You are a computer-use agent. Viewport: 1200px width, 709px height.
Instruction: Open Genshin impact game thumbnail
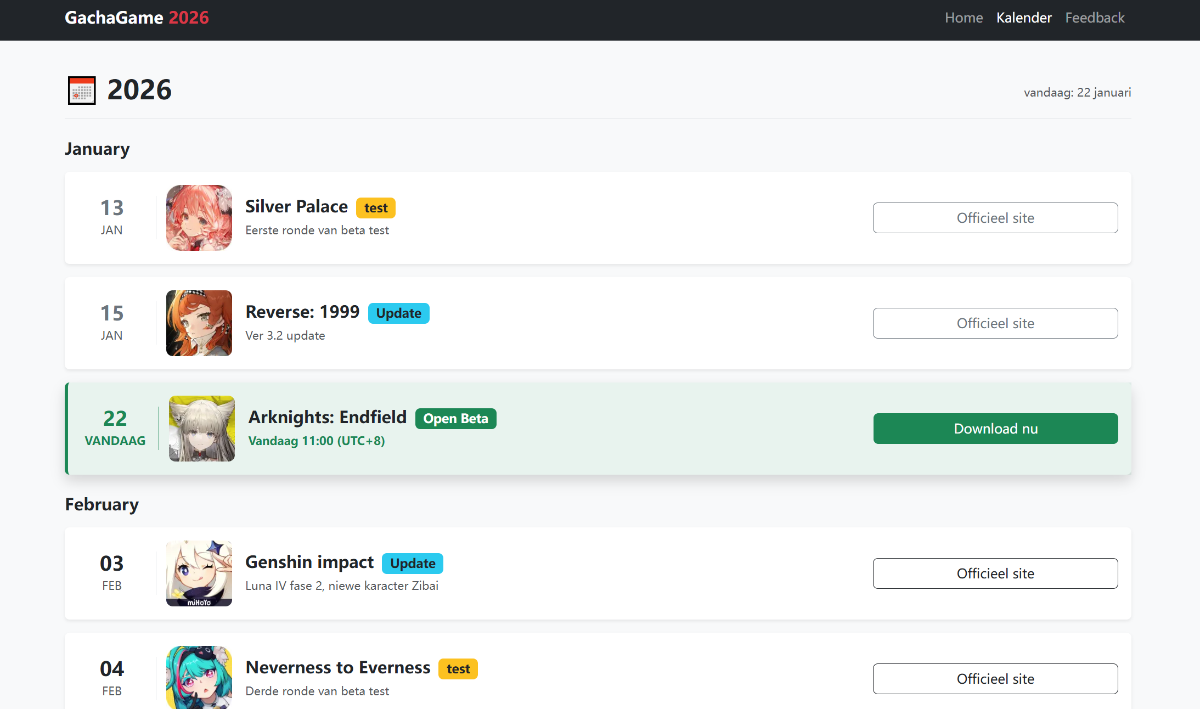coord(199,573)
